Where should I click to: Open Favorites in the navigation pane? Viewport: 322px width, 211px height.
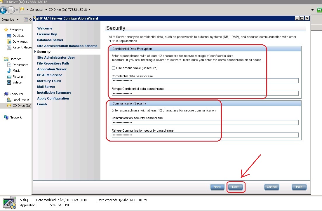click(x=16, y=30)
